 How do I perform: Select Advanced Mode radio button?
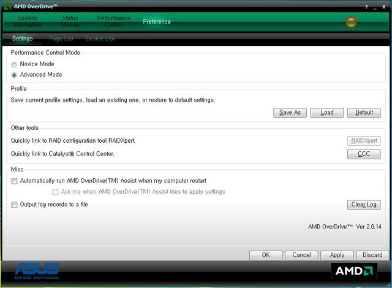click(x=14, y=75)
